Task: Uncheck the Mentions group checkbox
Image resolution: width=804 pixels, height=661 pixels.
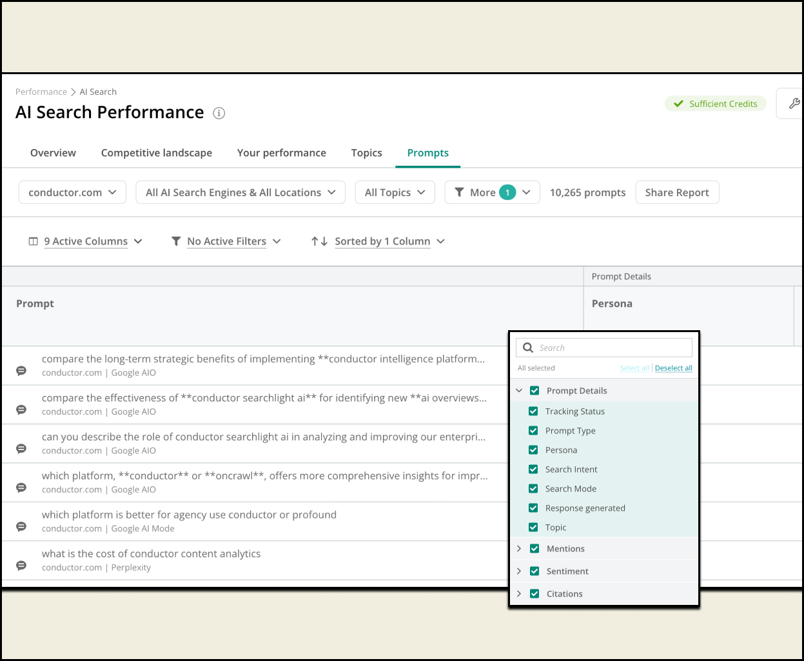Action: click(x=534, y=549)
